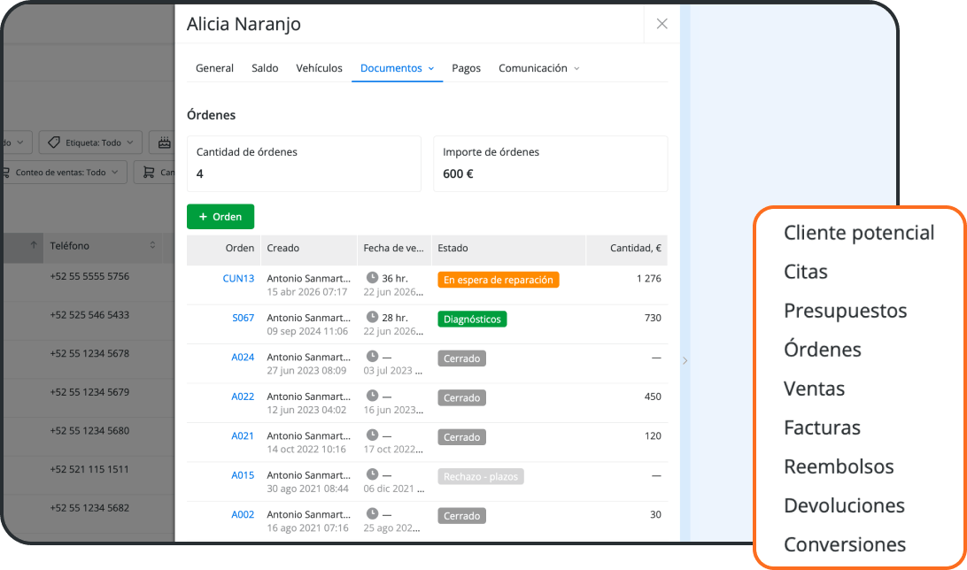
Task: Click the tag icon in Etiqueta filter
Action: tap(54, 142)
